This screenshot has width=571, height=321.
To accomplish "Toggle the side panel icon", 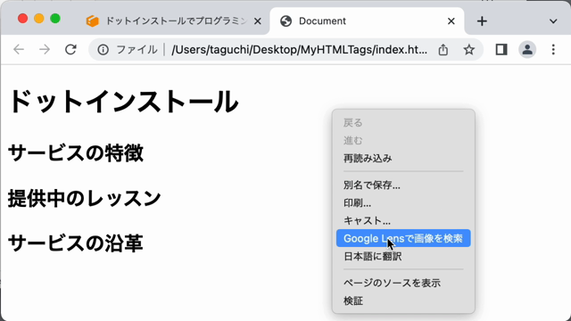I will pyautogui.click(x=501, y=50).
